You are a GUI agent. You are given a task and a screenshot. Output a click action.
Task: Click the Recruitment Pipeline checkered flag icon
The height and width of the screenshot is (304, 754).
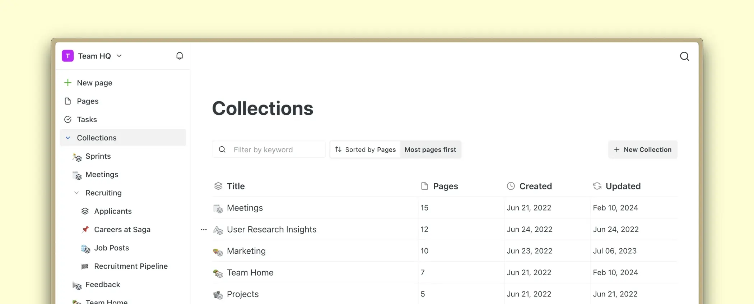85,266
